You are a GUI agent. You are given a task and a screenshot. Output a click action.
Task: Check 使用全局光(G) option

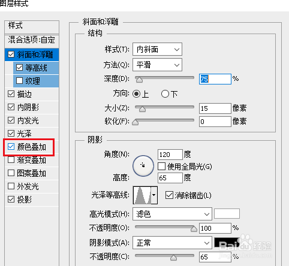[x=161, y=166]
